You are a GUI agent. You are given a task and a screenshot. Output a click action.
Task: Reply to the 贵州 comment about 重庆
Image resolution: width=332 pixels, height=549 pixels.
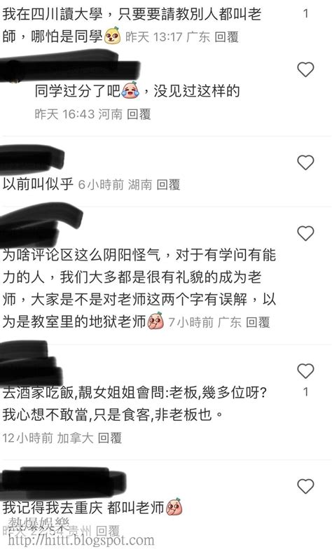(x=108, y=531)
